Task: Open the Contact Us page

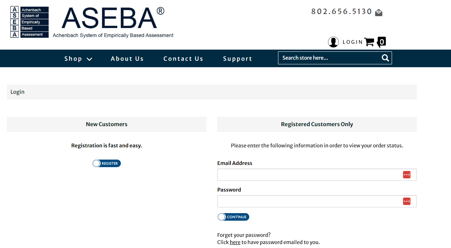Action: (183, 58)
